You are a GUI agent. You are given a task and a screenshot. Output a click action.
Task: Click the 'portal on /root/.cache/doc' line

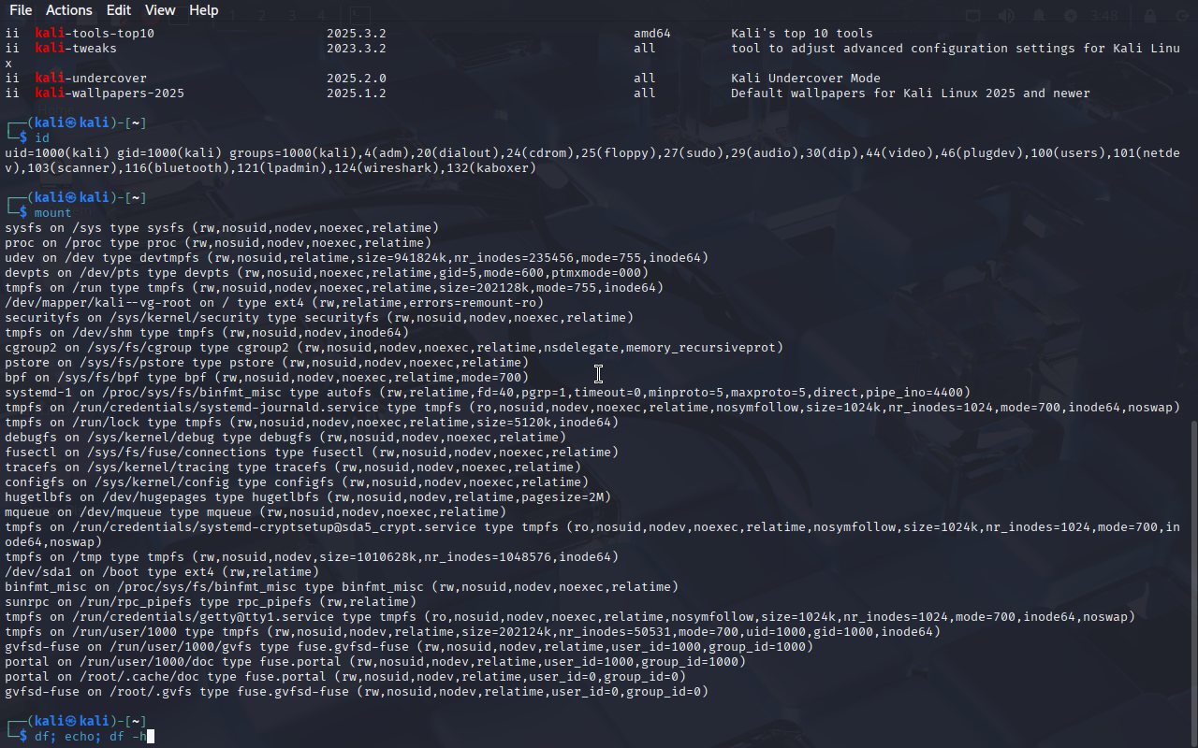point(345,677)
